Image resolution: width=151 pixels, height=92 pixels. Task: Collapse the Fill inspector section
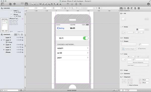point(123,13)
